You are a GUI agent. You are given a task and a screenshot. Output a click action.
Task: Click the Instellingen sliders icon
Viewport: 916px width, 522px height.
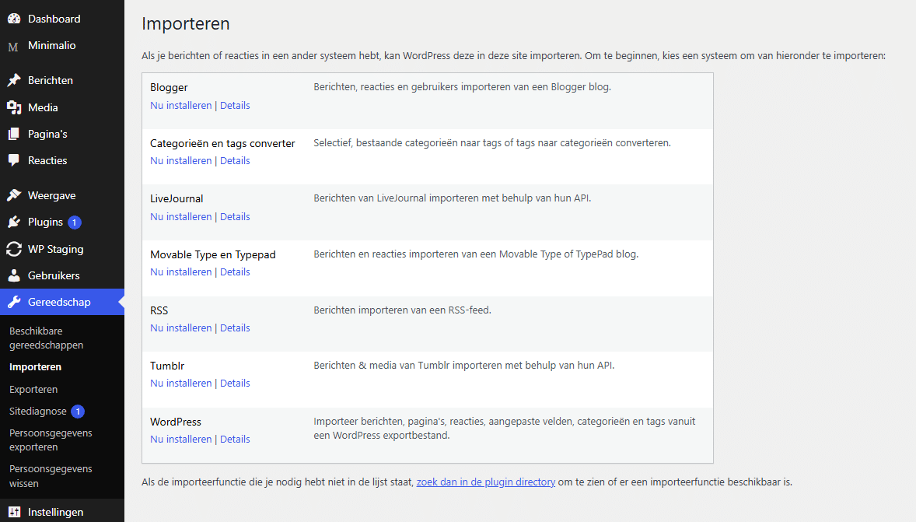(14, 512)
